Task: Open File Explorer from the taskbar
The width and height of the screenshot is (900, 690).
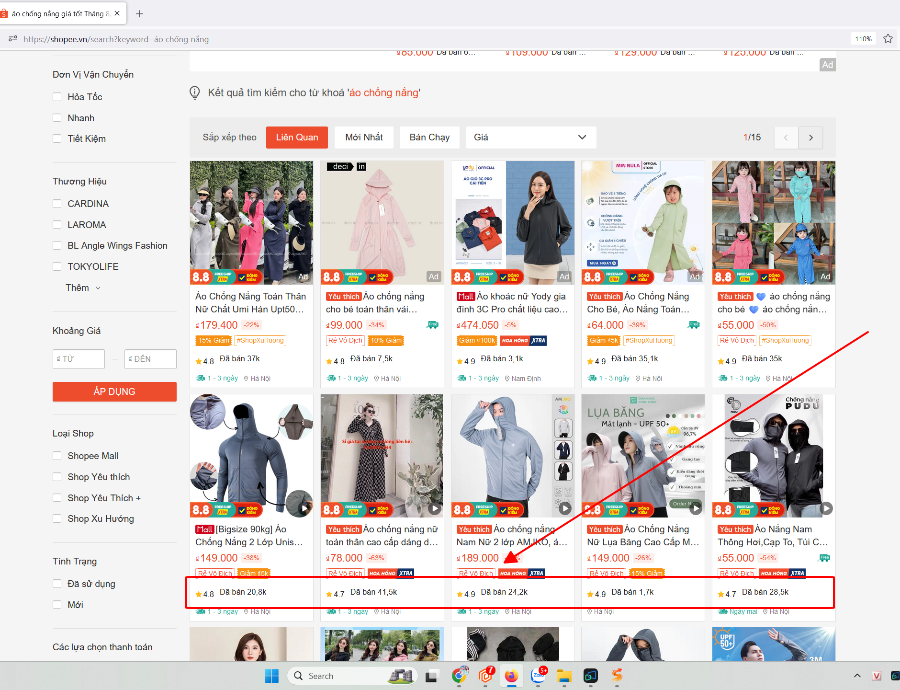Action: point(564,676)
